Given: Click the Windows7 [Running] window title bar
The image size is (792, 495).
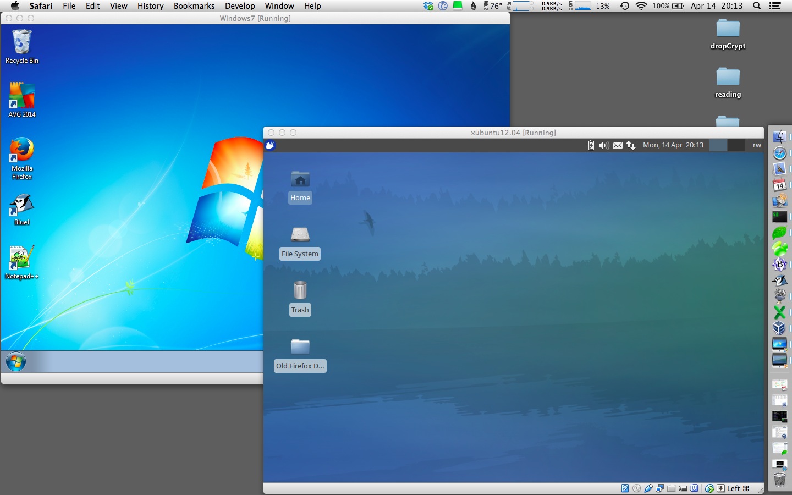Looking at the screenshot, I should [x=255, y=18].
